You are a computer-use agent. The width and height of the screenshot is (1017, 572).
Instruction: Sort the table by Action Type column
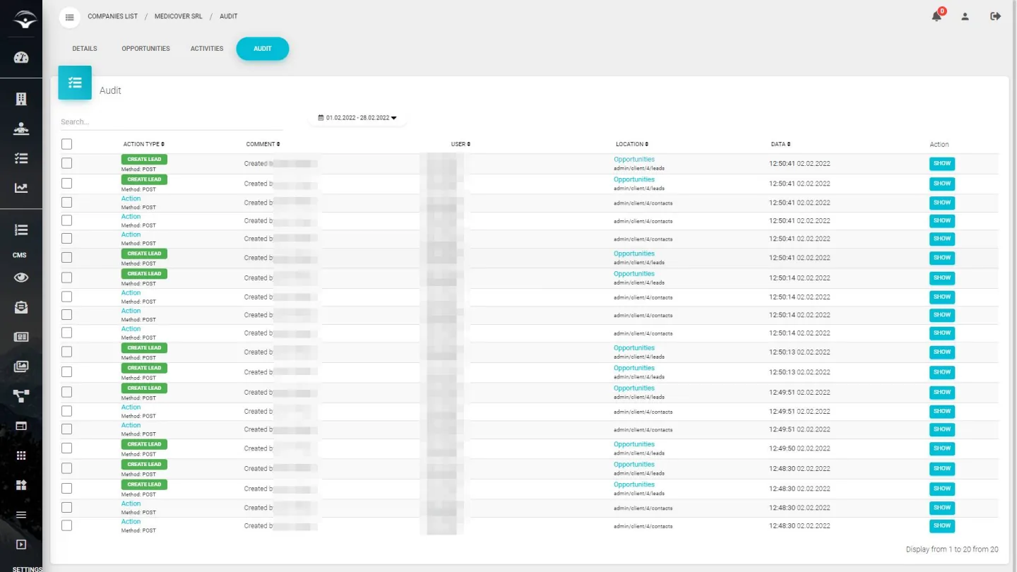[143, 144]
